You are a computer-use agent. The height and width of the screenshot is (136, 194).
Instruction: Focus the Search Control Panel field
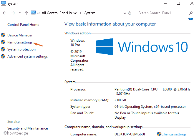point(162,13)
